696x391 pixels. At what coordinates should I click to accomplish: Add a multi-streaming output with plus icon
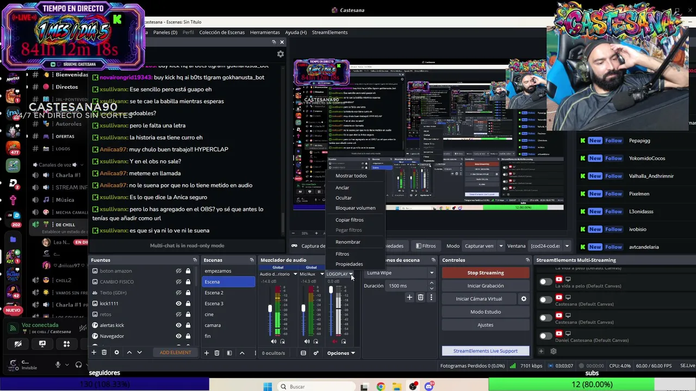(x=541, y=351)
